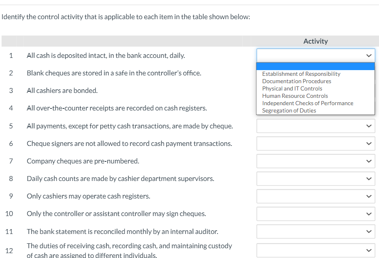Click the chevron on the first Activity dropdown
Screen dimensions: 379x258
[x=369, y=55]
